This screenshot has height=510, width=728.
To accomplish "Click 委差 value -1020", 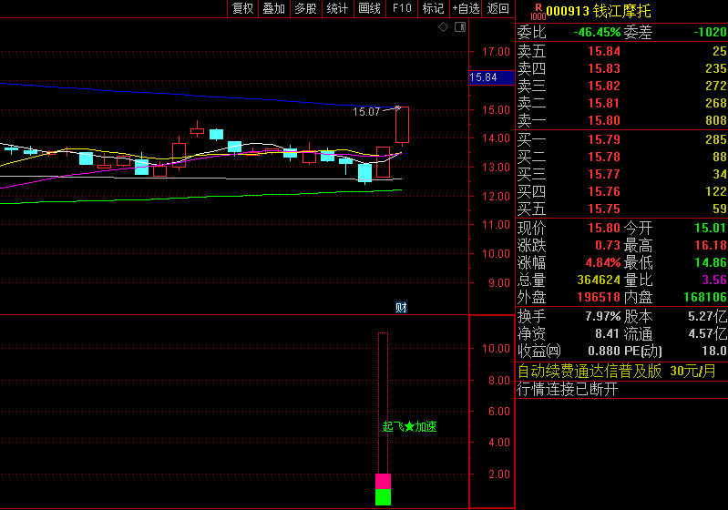I will click(x=710, y=32).
